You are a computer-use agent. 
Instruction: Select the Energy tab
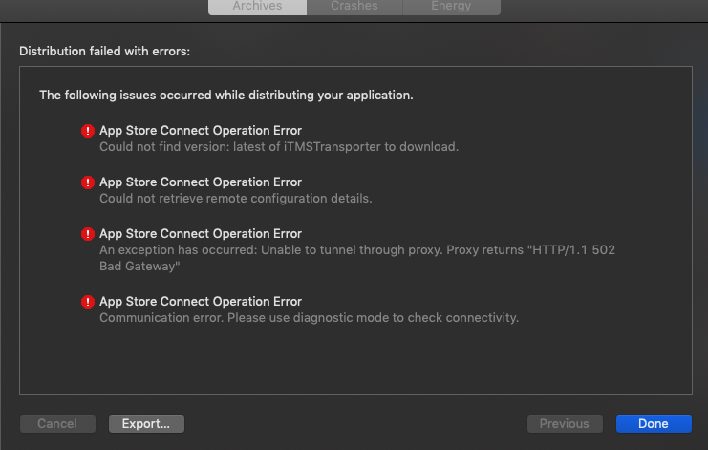pyautogui.click(x=451, y=6)
